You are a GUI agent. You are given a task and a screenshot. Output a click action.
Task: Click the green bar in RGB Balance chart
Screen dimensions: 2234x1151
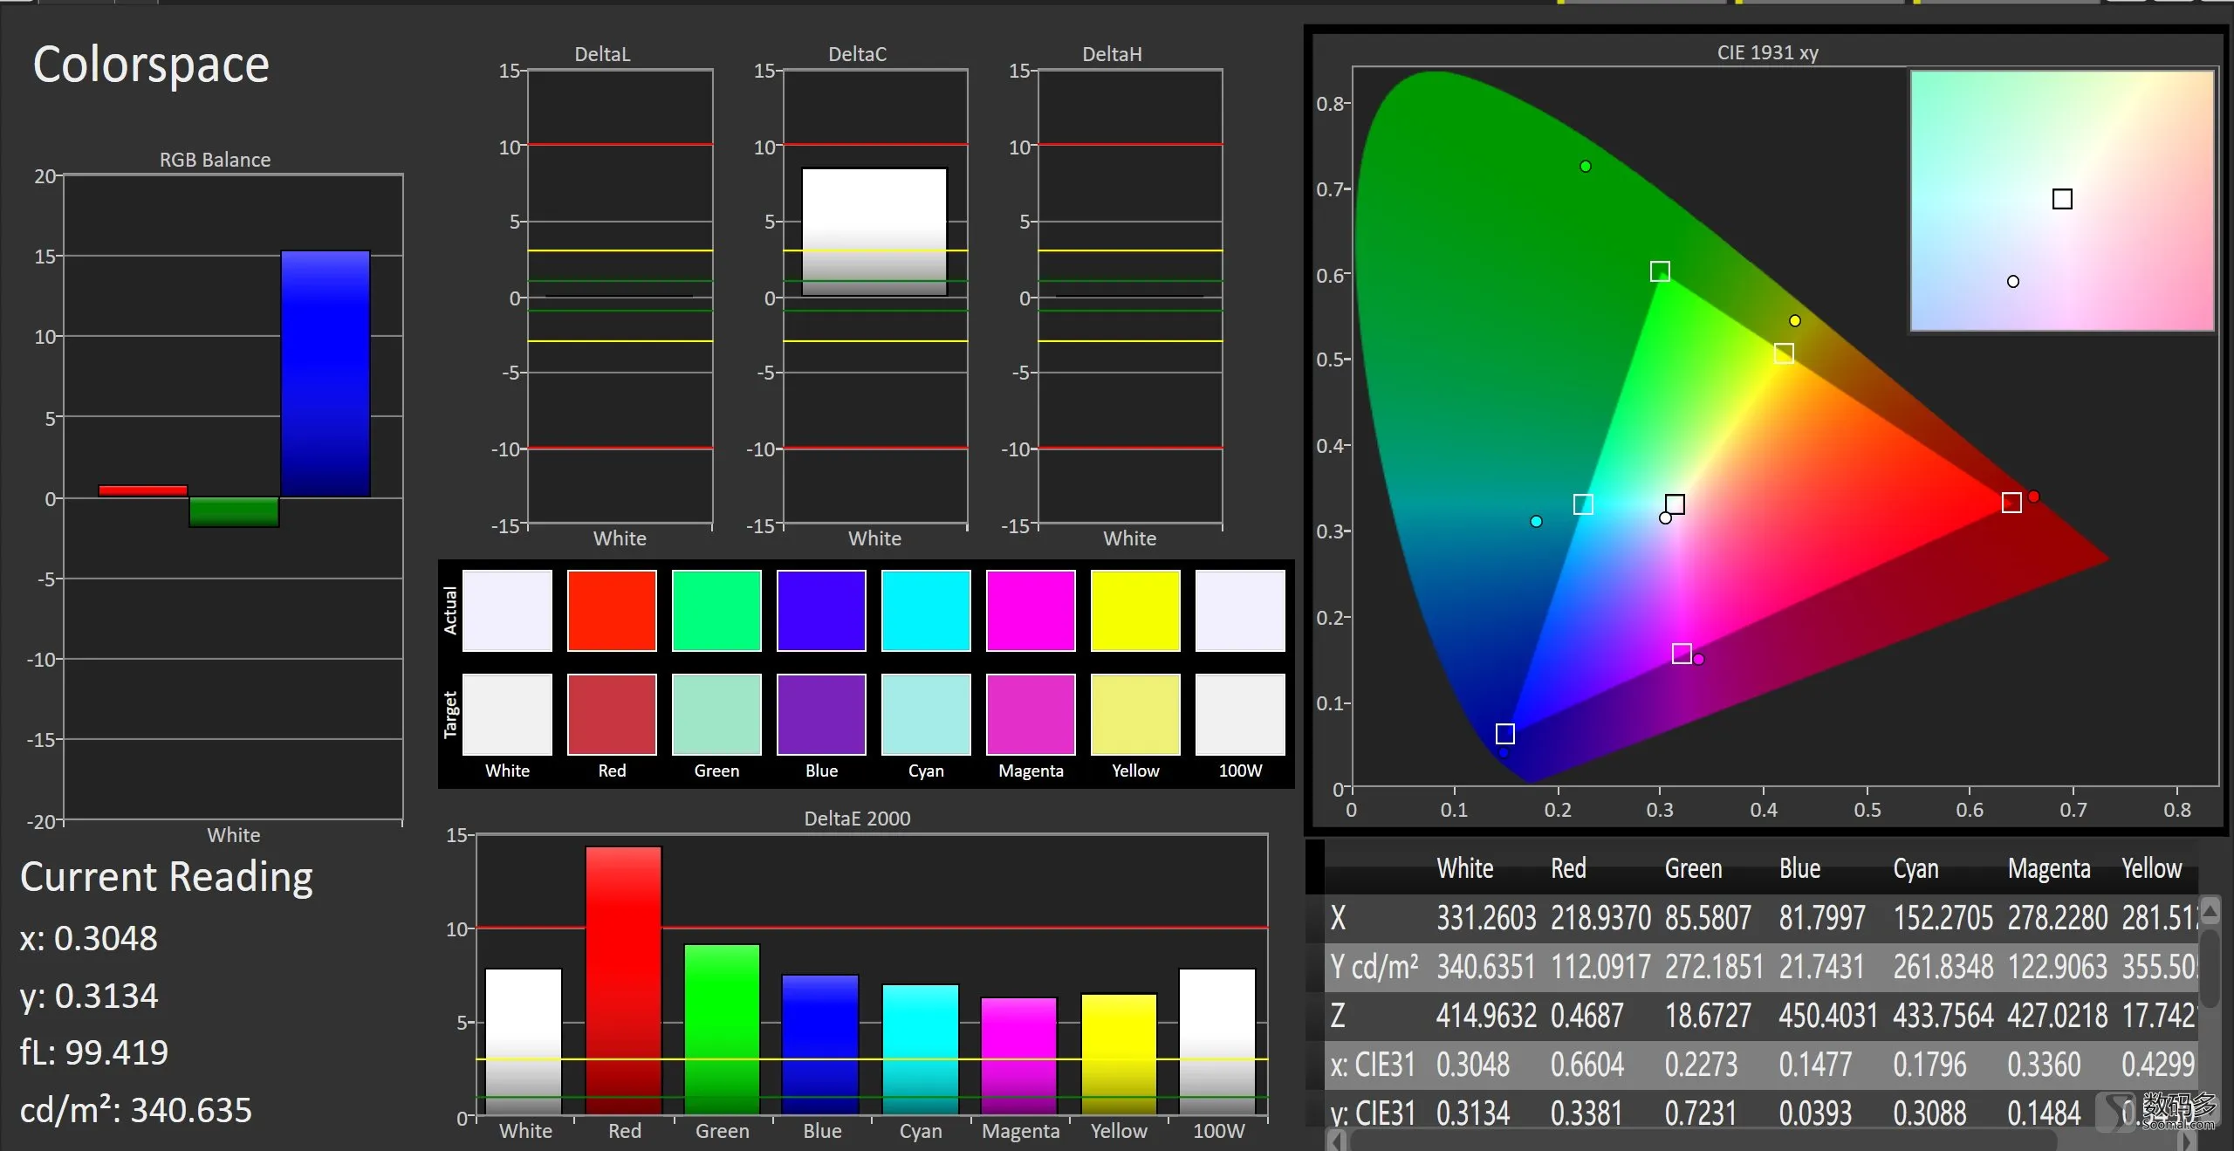click(x=234, y=512)
